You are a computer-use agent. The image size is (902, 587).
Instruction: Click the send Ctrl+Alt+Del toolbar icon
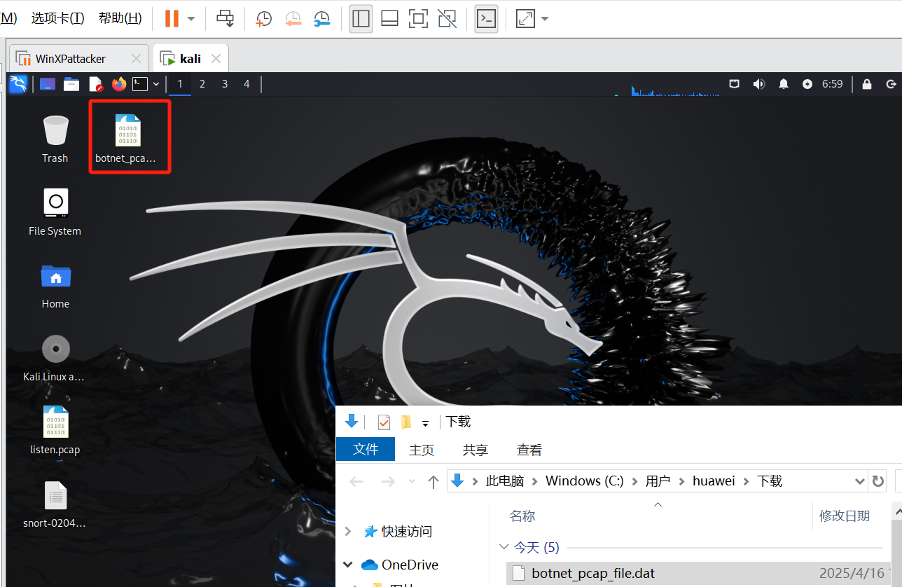[x=225, y=19]
